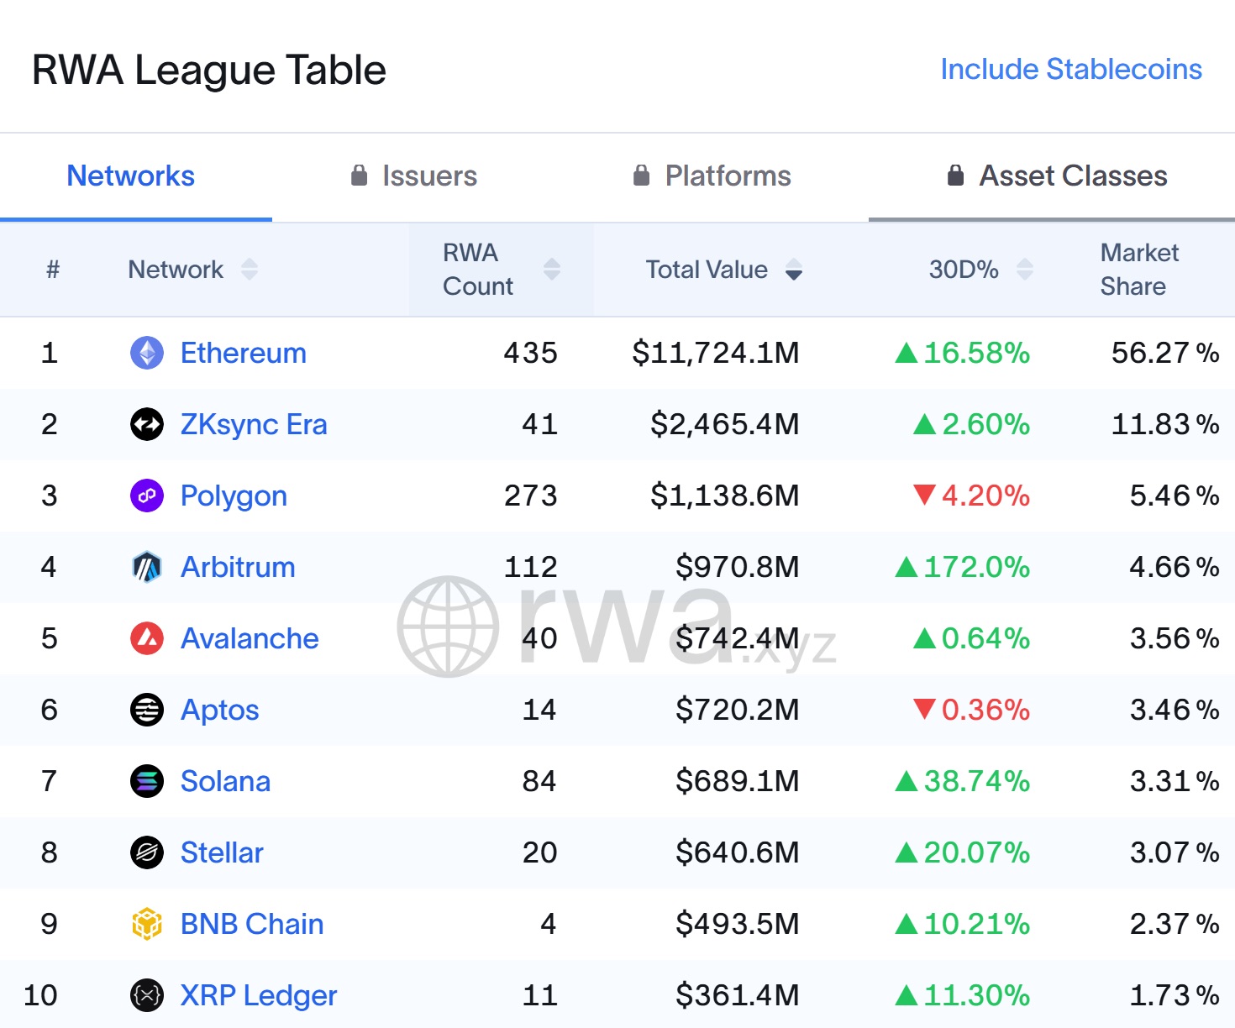1235x1028 pixels.
Task: Change sort order on Total Value column
Action: pyautogui.click(x=794, y=270)
